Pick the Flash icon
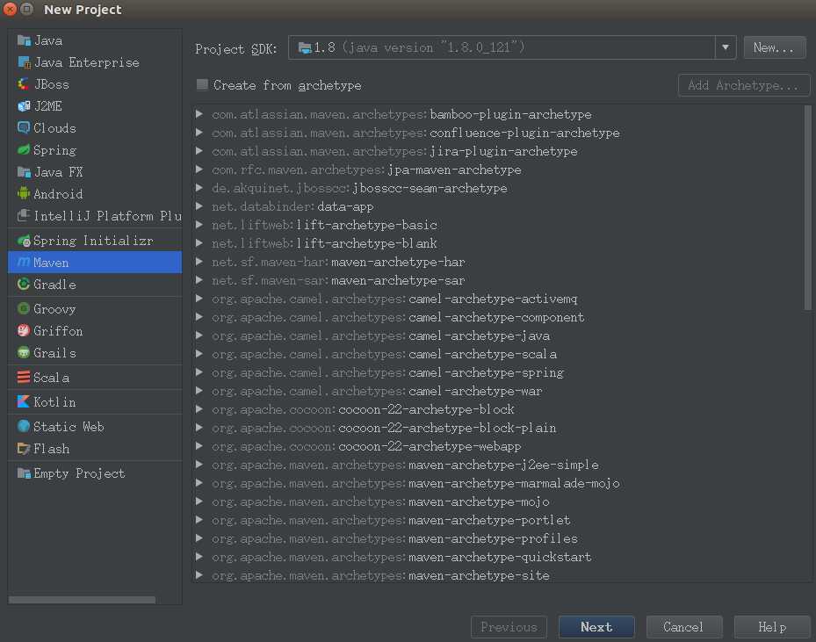 pyautogui.click(x=24, y=449)
